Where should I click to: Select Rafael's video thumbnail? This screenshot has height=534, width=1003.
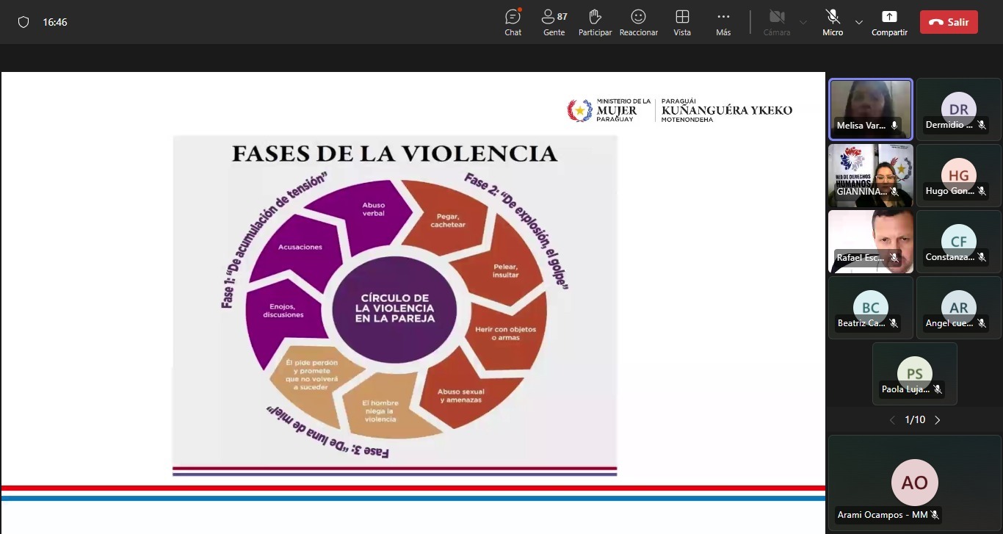pyautogui.click(x=871, y=241)
